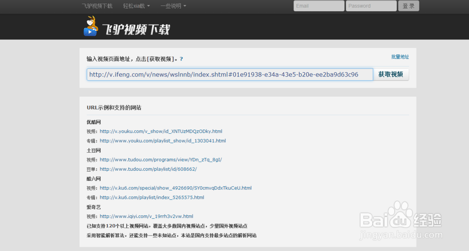Open the 飞驴视频下载 nav link

(97, 6)
